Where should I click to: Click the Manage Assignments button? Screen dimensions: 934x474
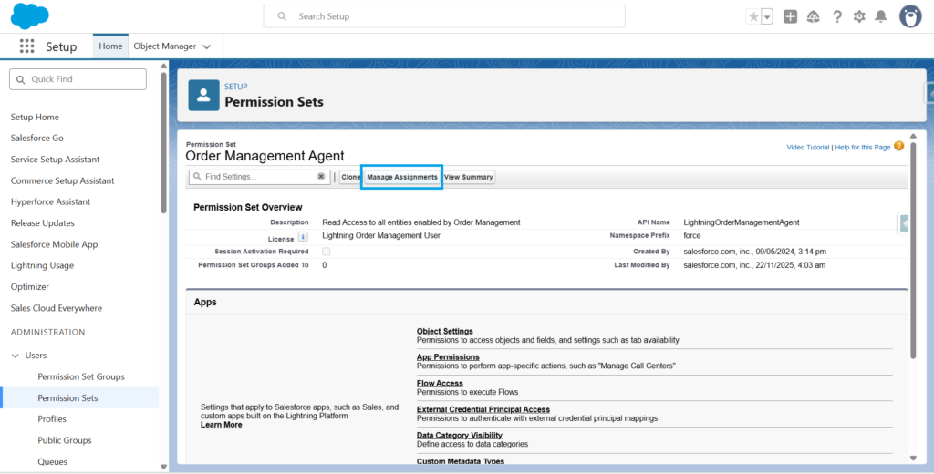click(x=401, y=177)
